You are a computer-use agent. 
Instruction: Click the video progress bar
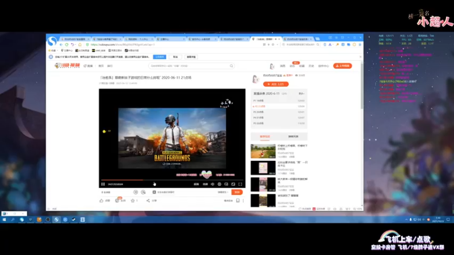(172, 180)
